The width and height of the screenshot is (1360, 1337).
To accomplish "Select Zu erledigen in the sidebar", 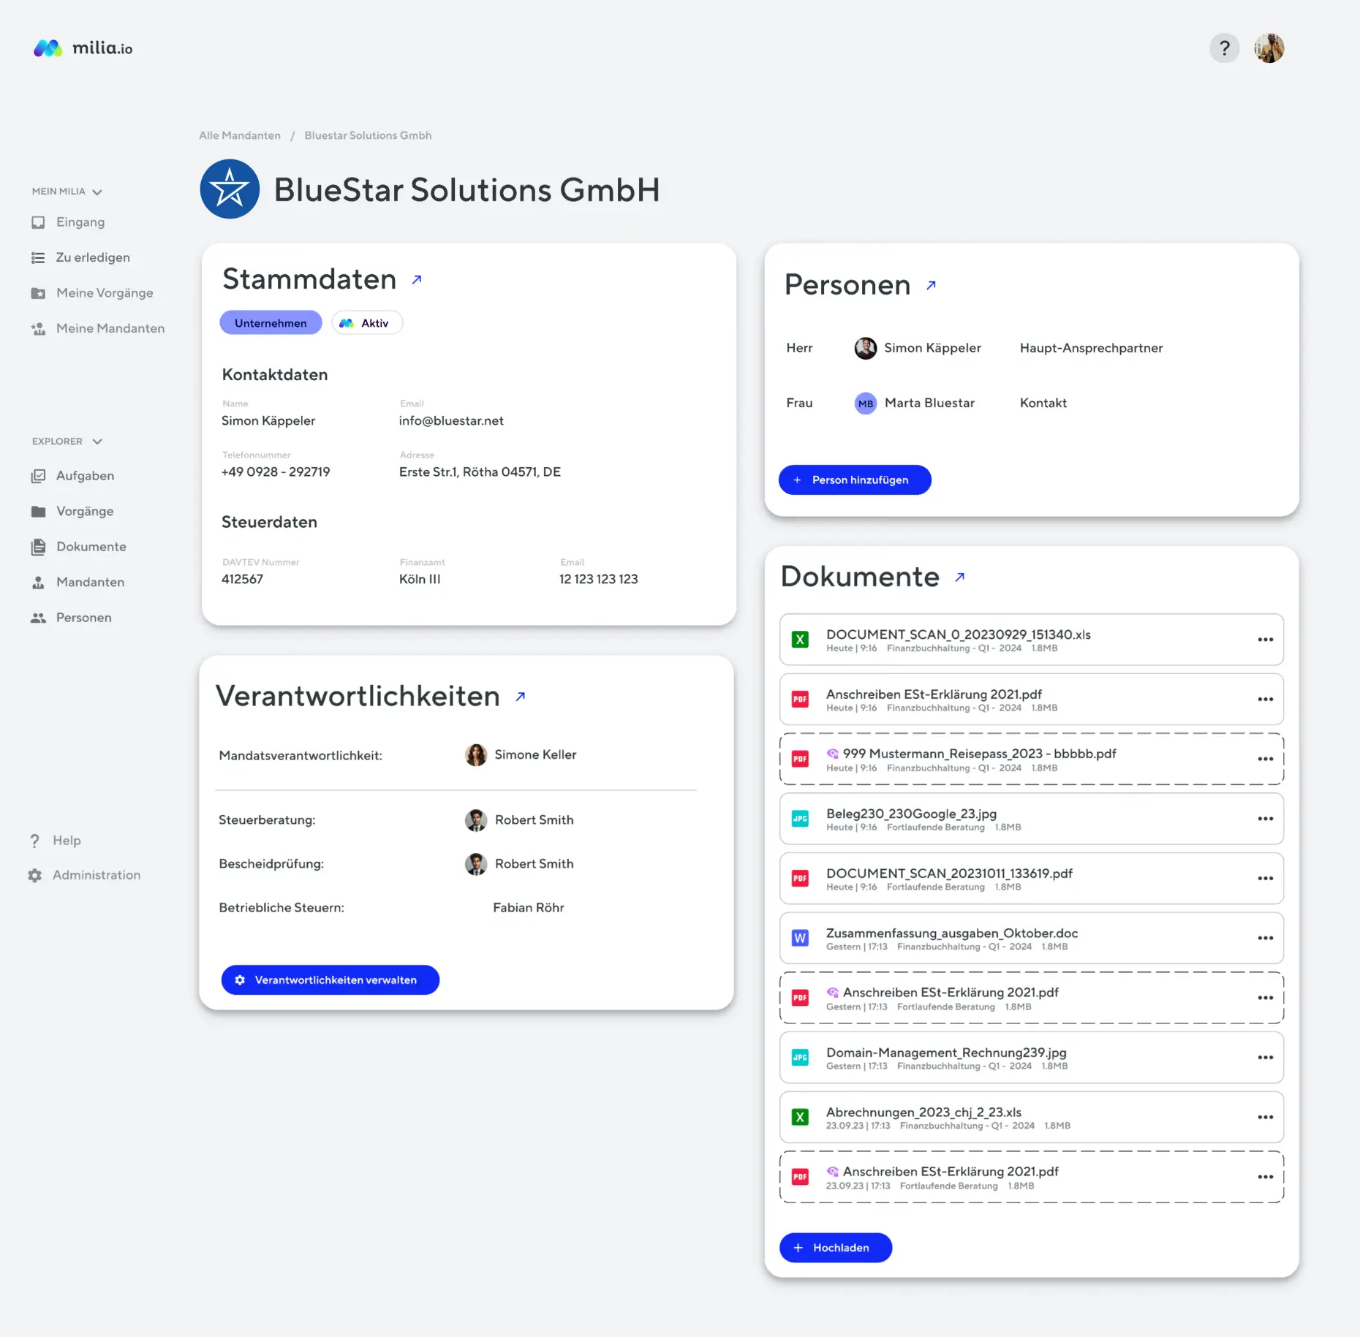I will click(x=93, y=257).
